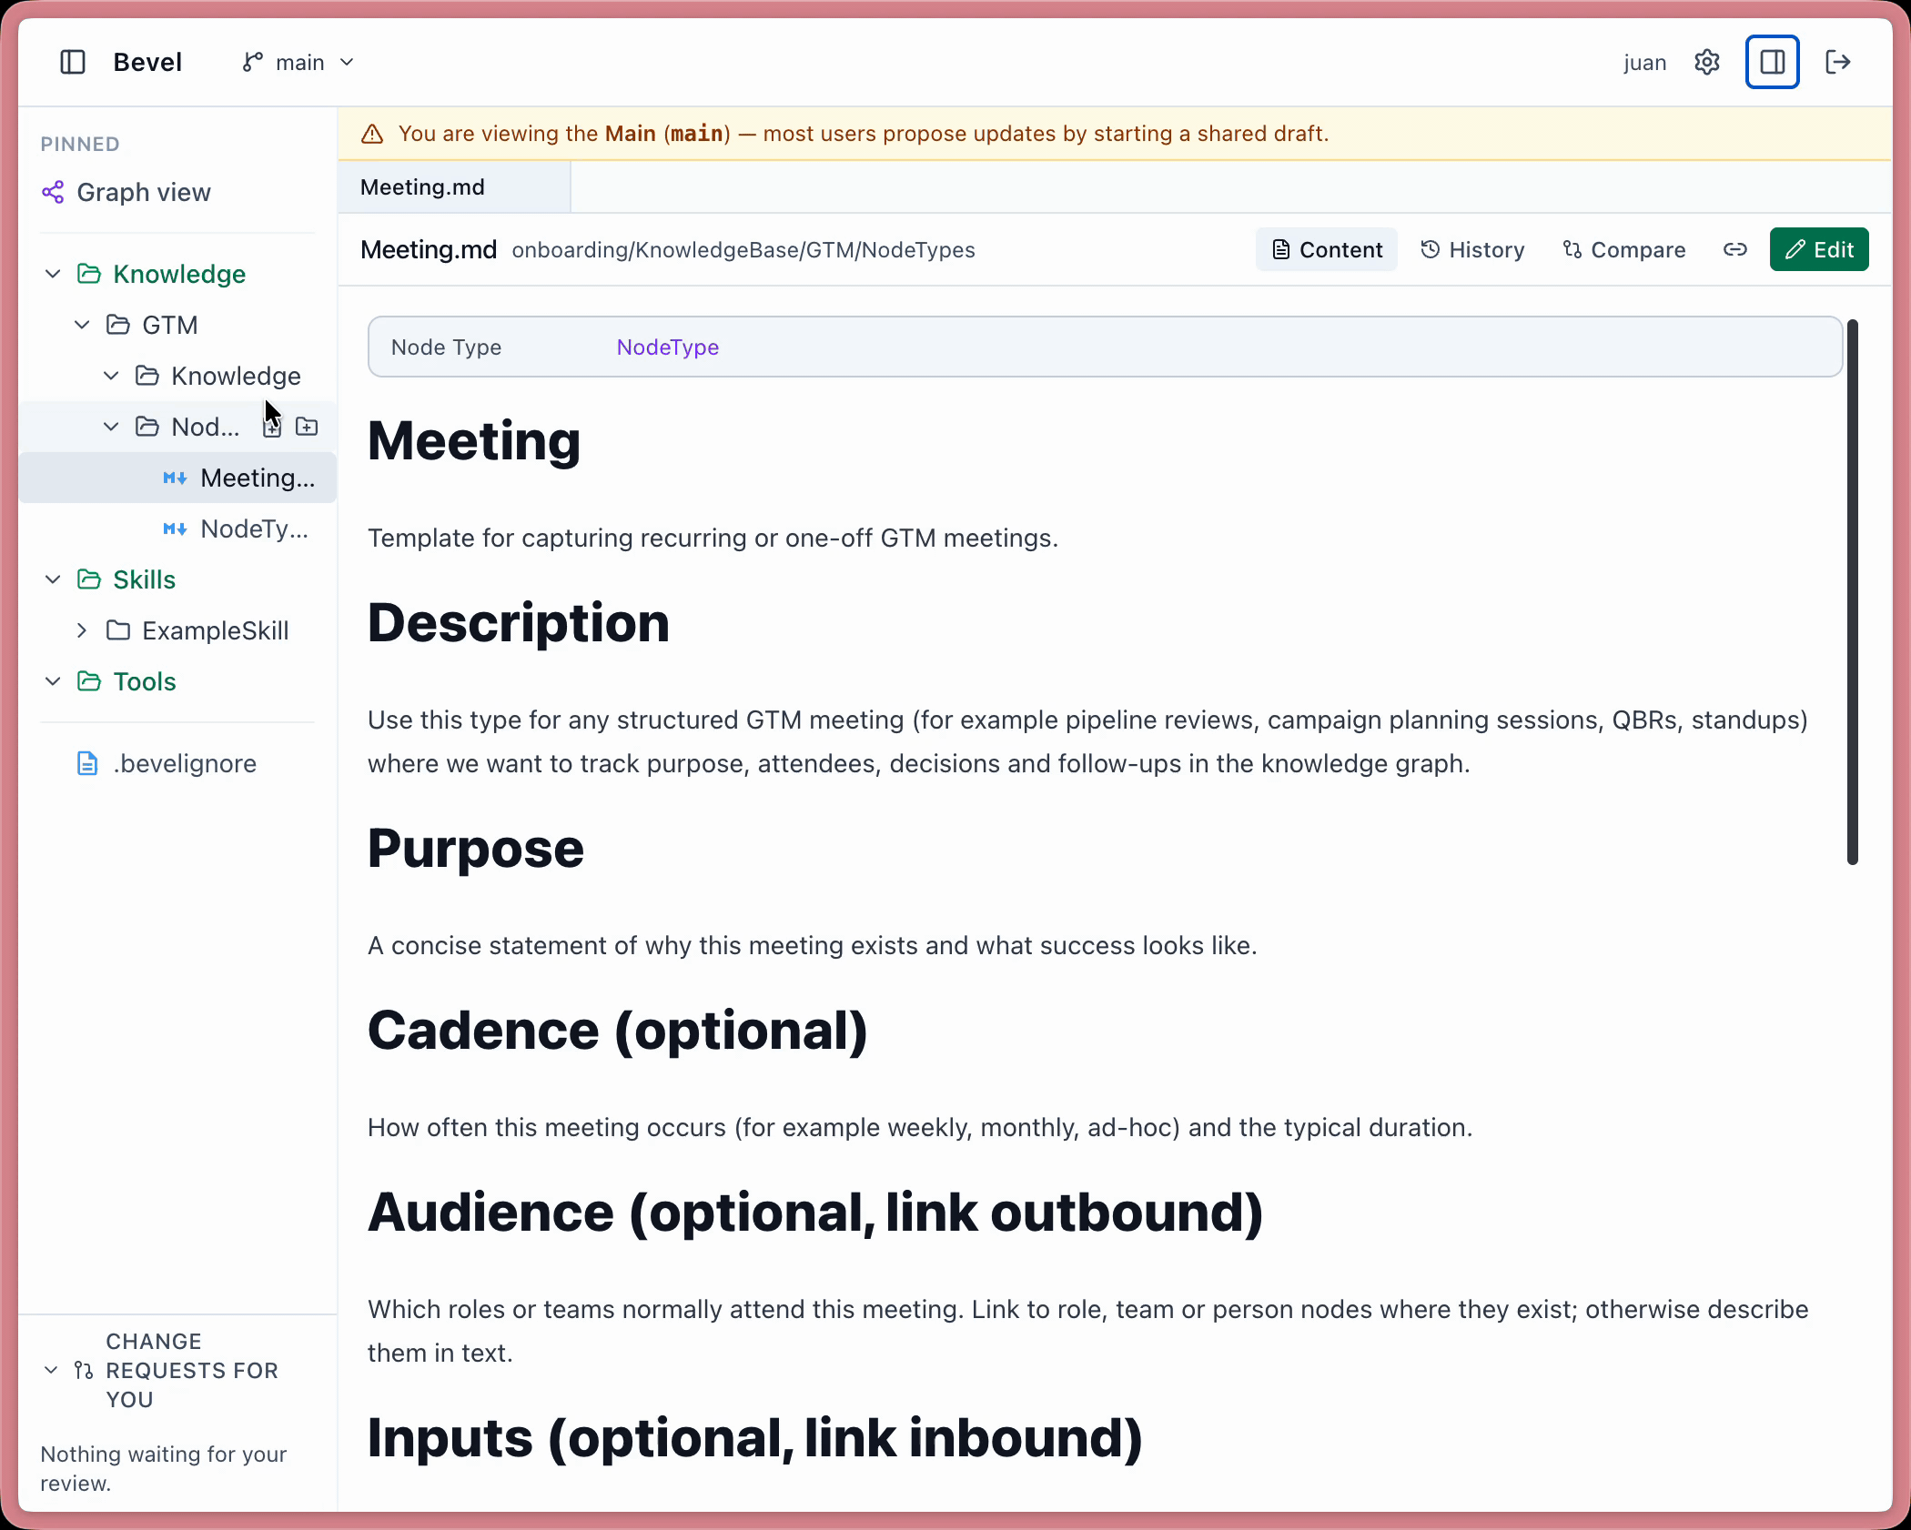The width and height of the screenshot is (1911, 1530).
Task: Collapse the Tools folder chevron
Action: coord(53,681)
